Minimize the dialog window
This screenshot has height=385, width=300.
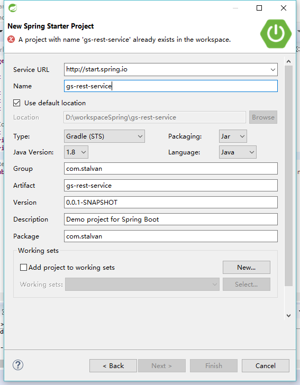pos(235,8)
